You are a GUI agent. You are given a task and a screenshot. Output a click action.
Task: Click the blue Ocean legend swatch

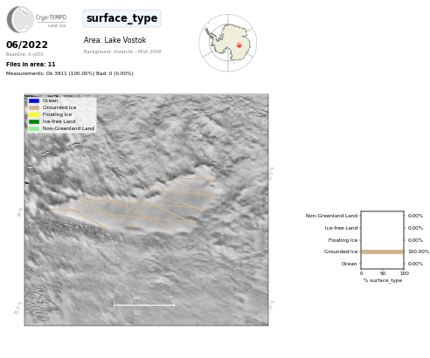(x=34, y=100)
